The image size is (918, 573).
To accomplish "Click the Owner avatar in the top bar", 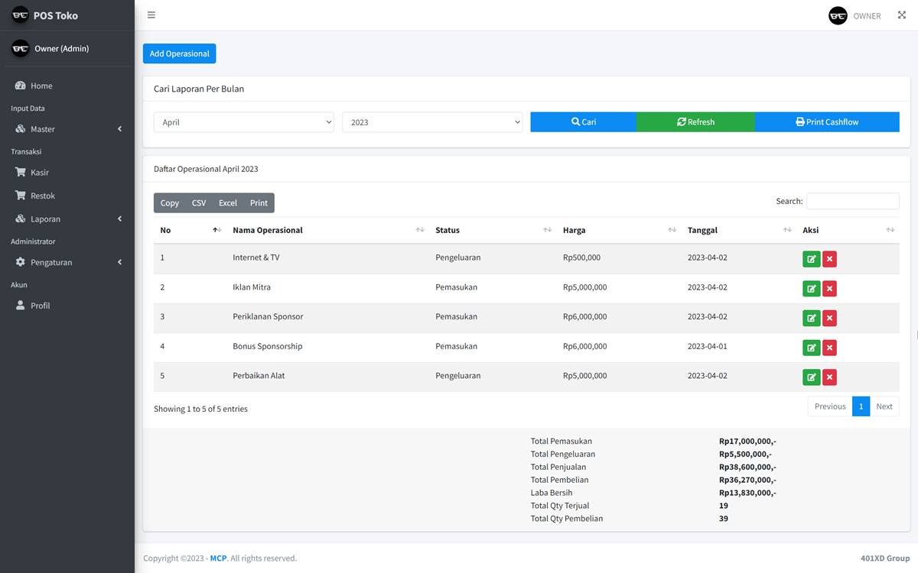I will (x=838, y=15).
